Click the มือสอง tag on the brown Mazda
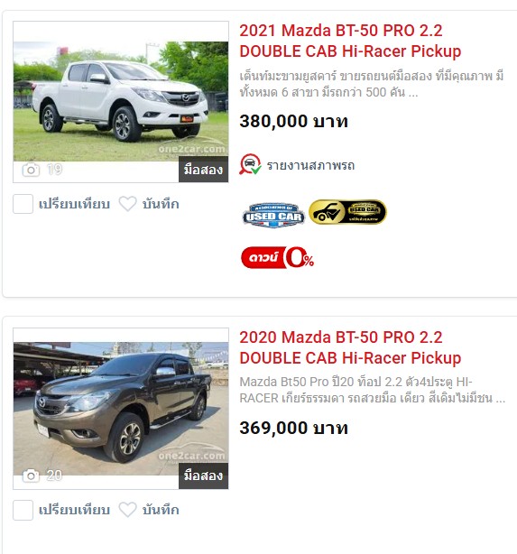The width and height of the screenshot is (517, 554). [x=204, y=476]
